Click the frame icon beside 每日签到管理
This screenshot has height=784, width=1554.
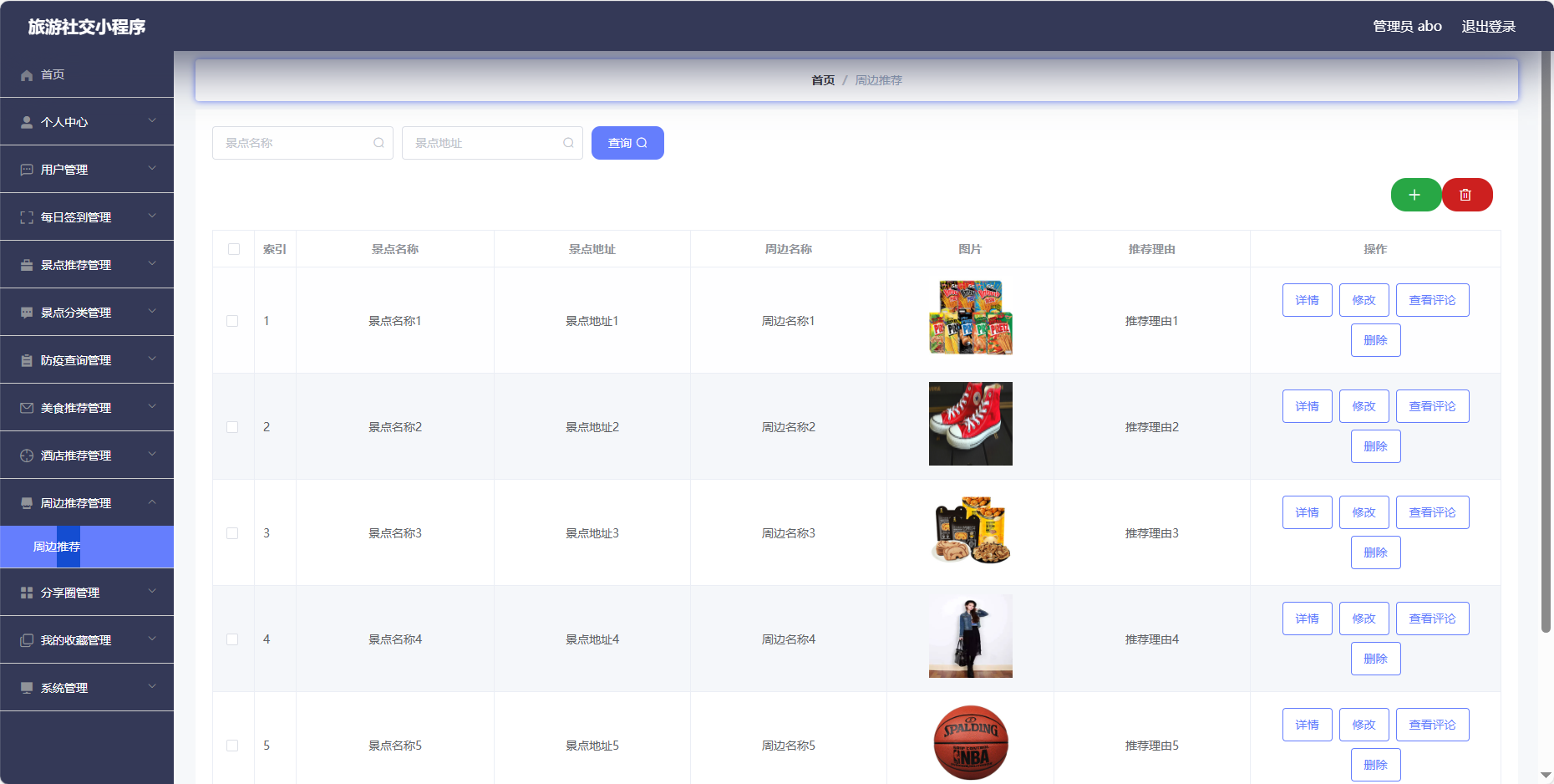point(27,218)
